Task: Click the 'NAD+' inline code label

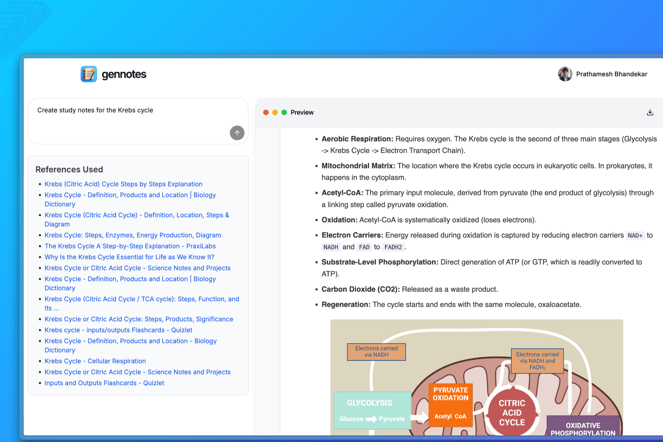Action: coord(635,236)
